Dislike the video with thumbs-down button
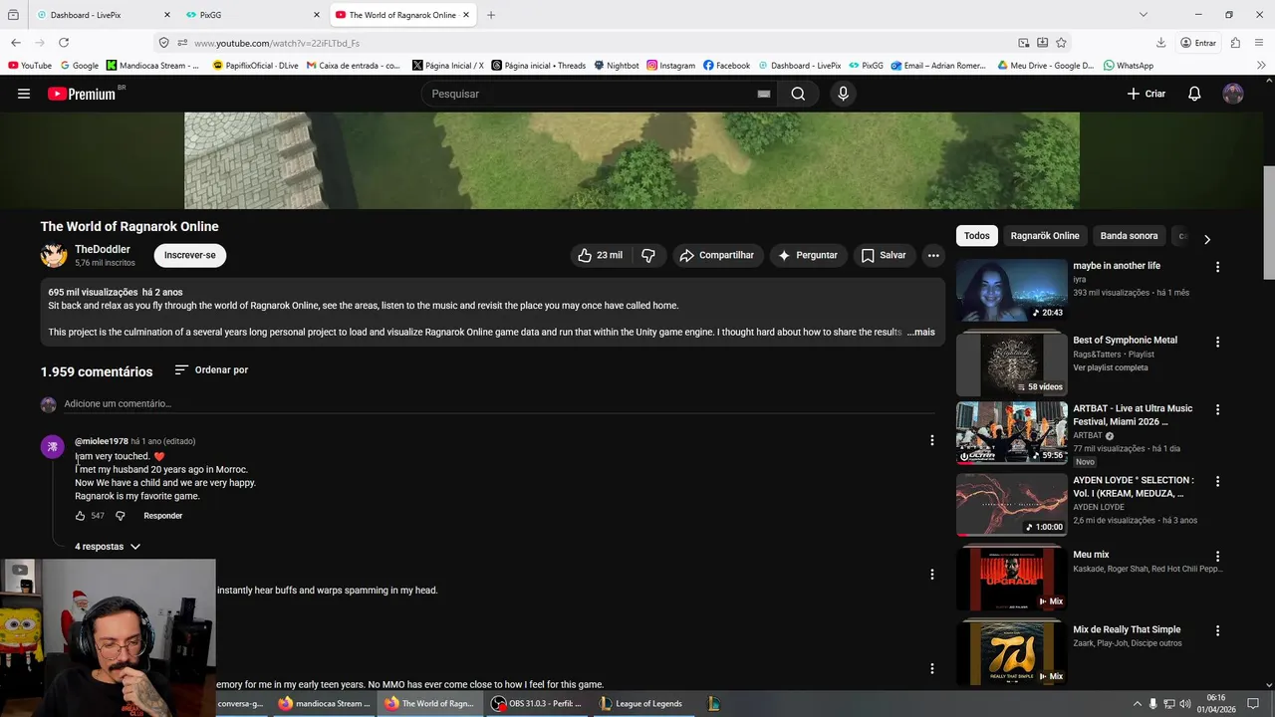The height and width of the screenshot is (717, 1275). [648, 255]
